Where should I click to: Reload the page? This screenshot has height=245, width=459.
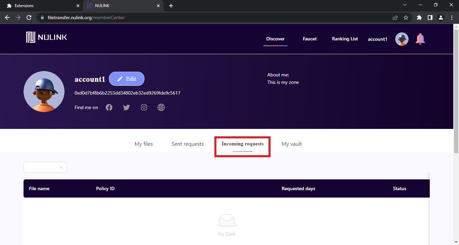(29, 17)
